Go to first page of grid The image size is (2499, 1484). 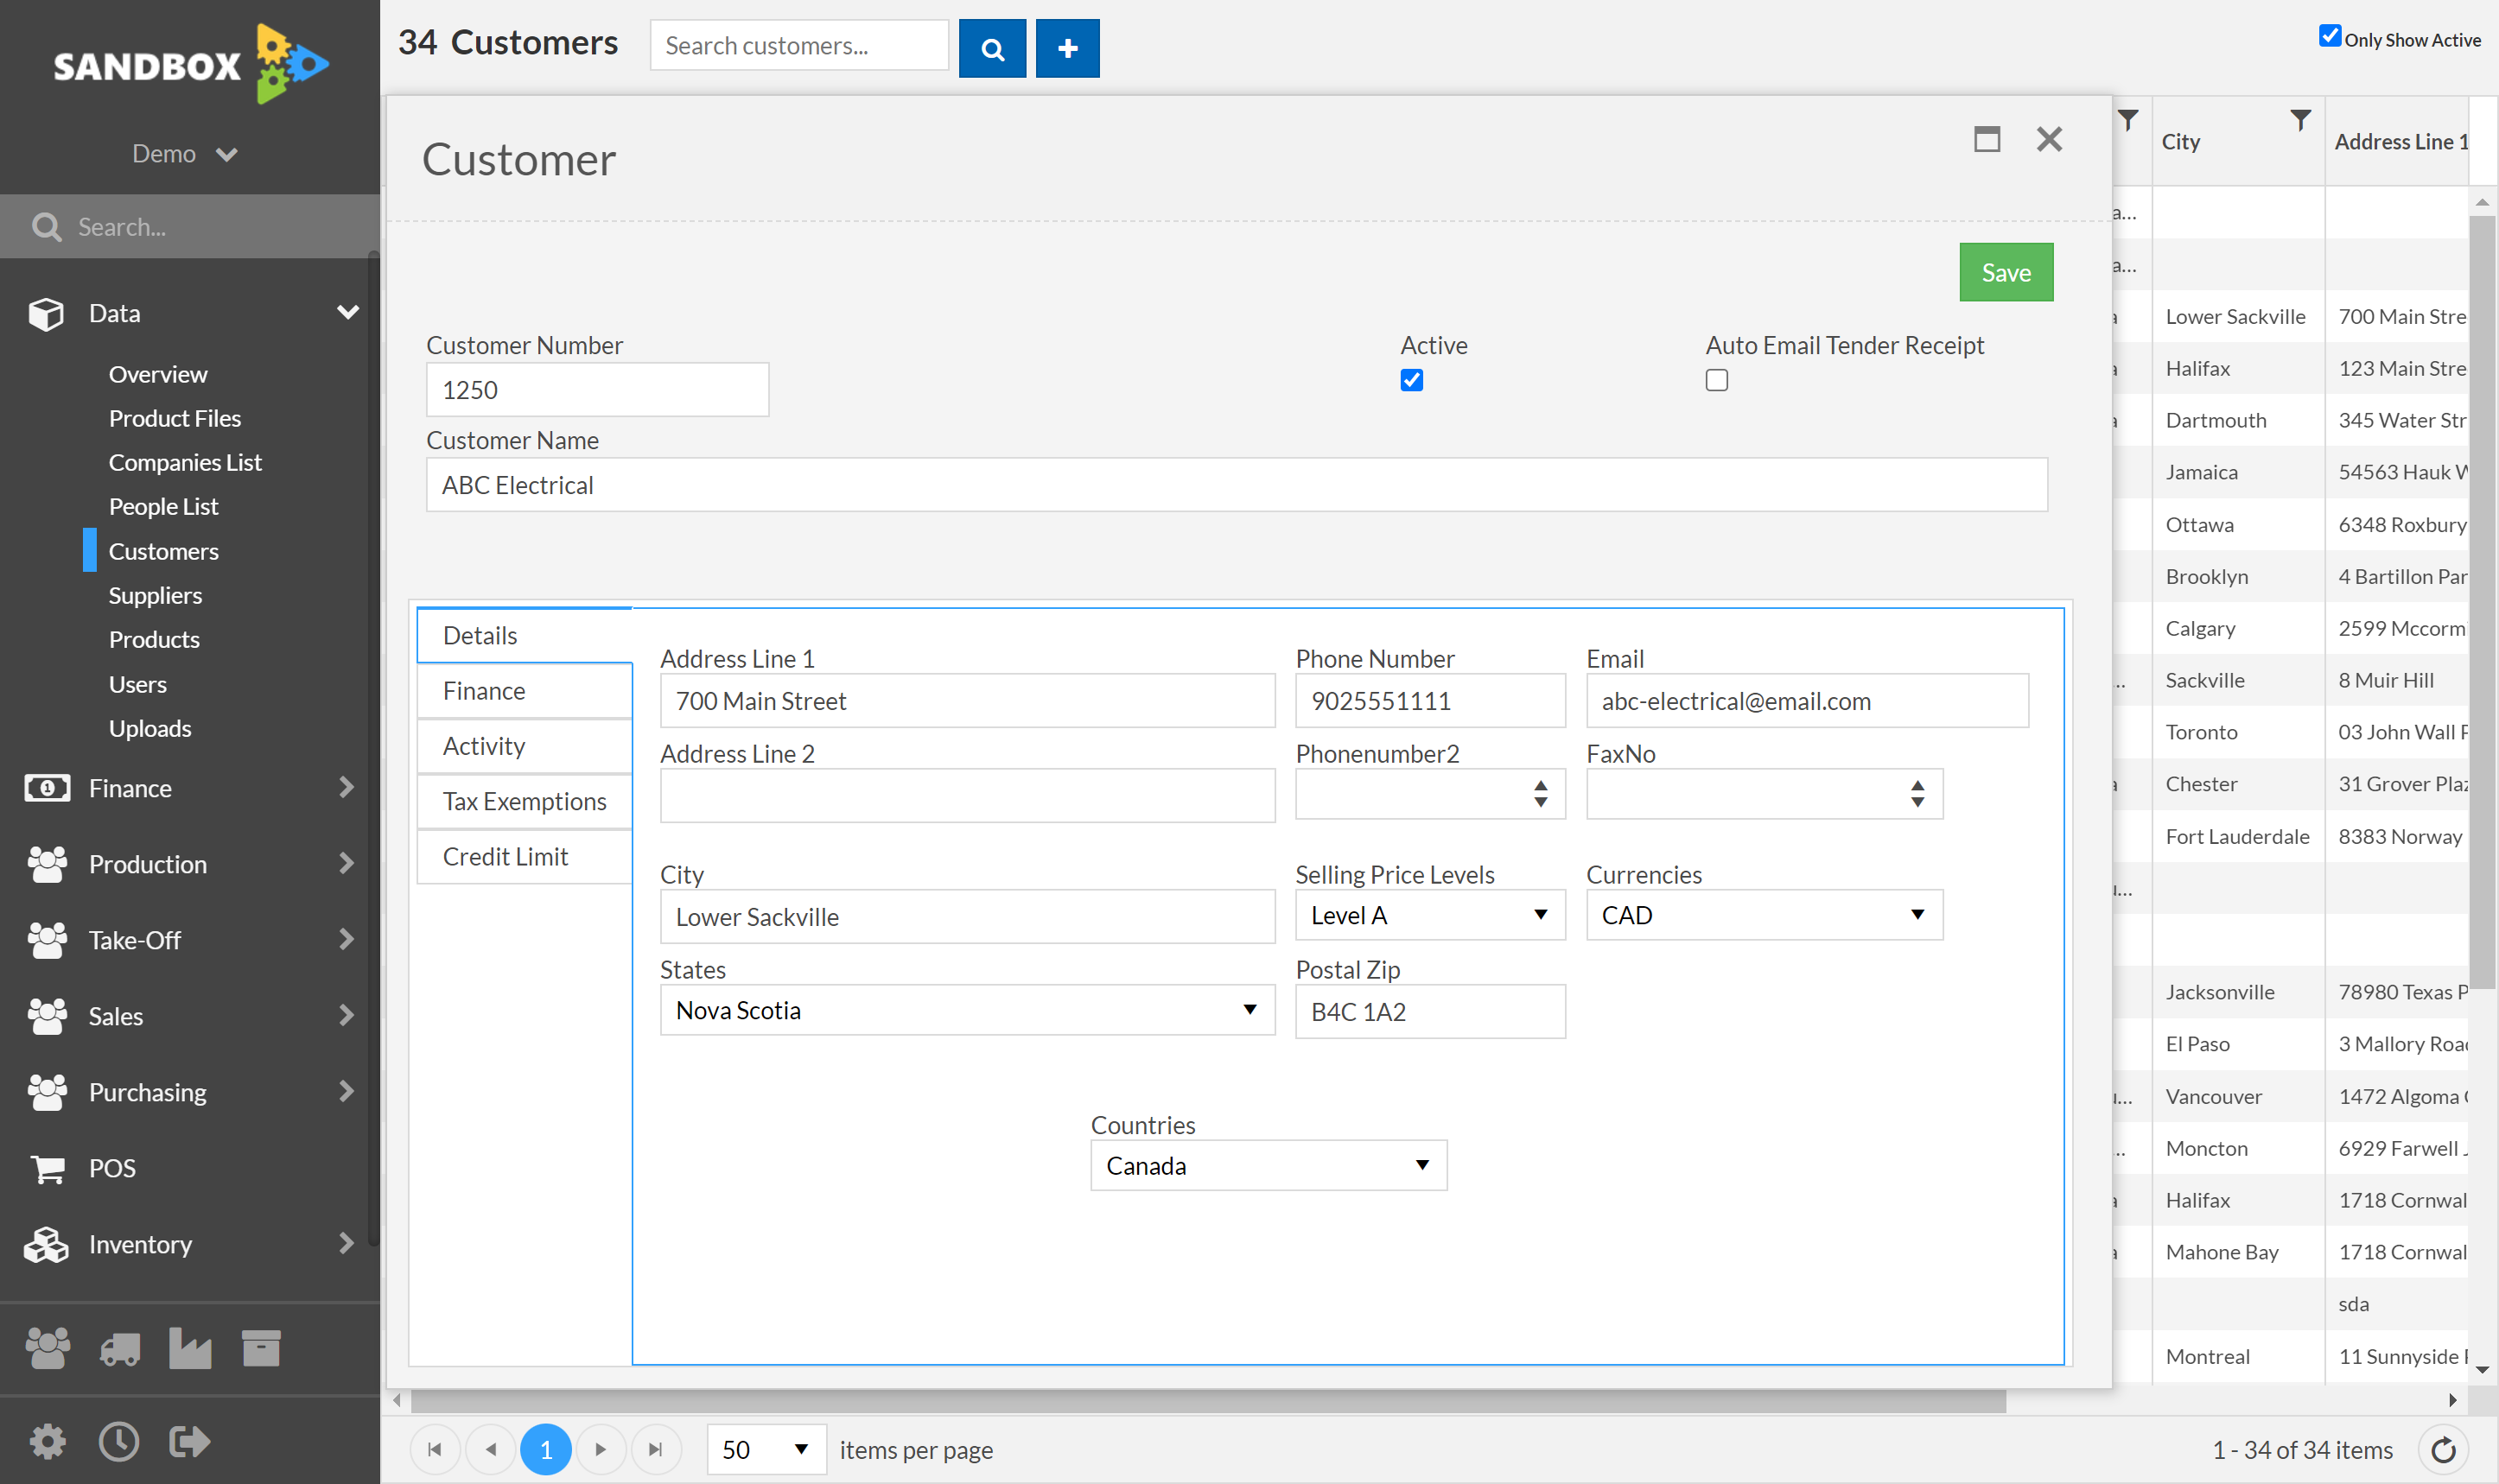pyautogui.click(x=434, y=1449)
